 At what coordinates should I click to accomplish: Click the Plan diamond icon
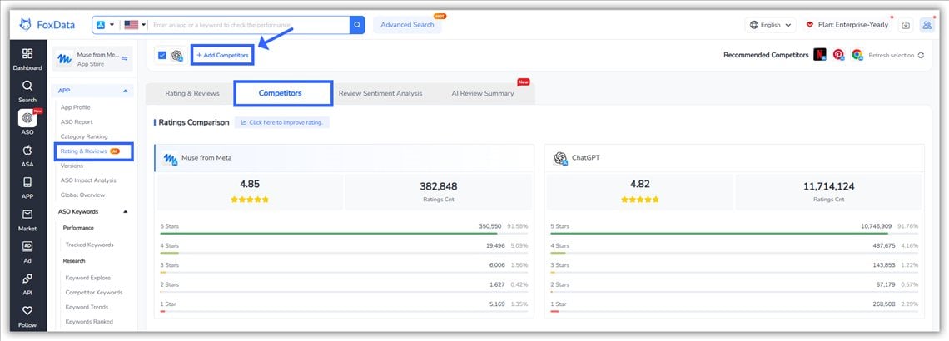pos(809,25)
